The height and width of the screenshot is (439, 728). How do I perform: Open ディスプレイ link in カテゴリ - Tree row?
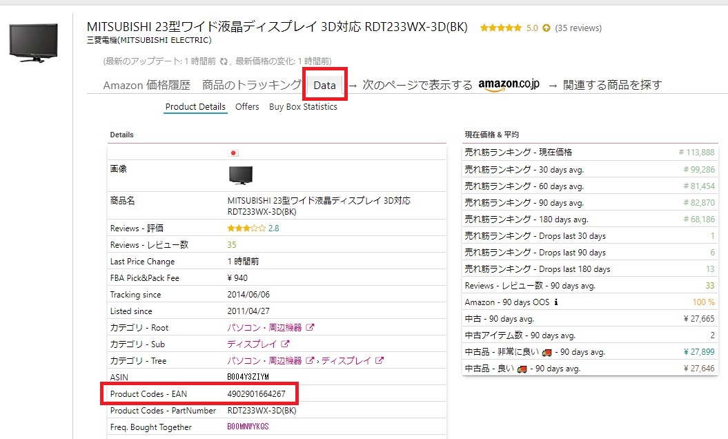tap(346, 360)
